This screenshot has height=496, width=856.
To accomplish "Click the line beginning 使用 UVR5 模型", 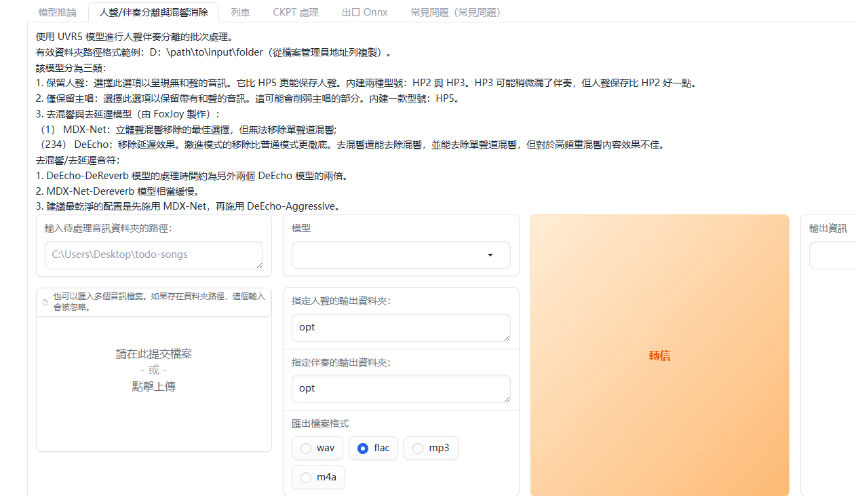I will (134, 37).
